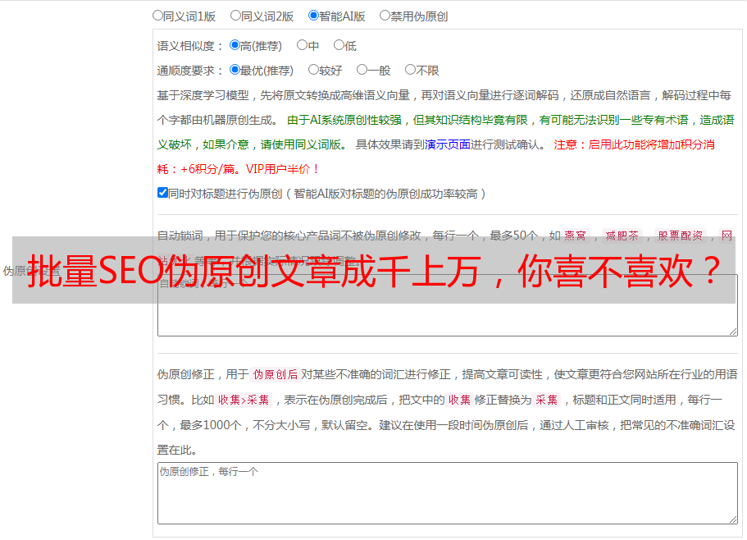Set 通顺度要求 to 较好
This screenshot has width=747, height=540.
click(x=313, y=70)
